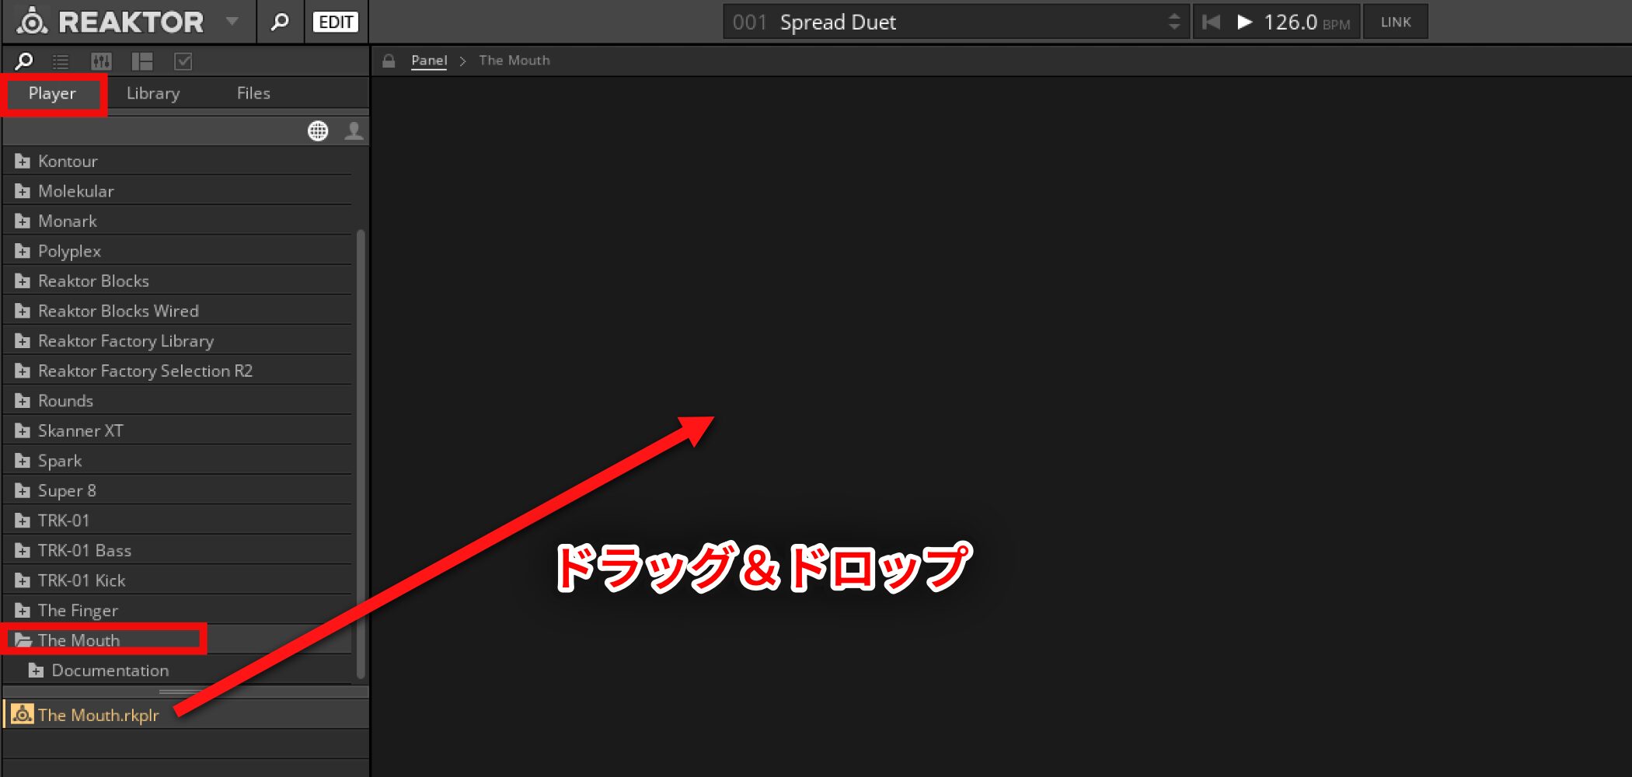Open the Spark folder
1632x777 pixels.
click(x=177, y=461)
